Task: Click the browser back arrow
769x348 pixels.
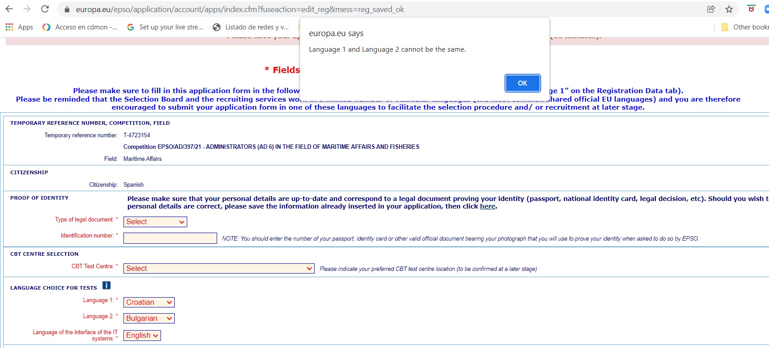Action: (9, 9)
